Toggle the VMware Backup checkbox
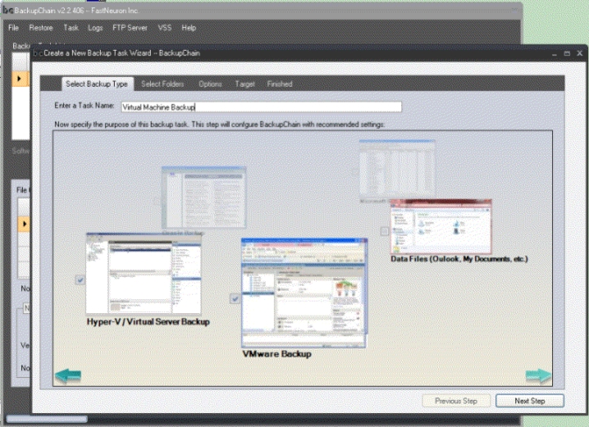 [235, 299]
